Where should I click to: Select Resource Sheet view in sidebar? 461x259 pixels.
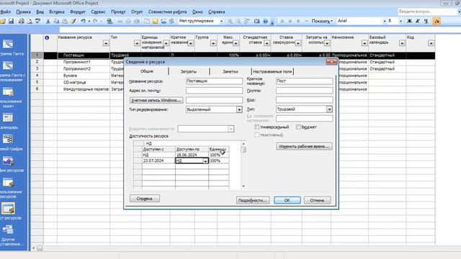coord(9,211)
